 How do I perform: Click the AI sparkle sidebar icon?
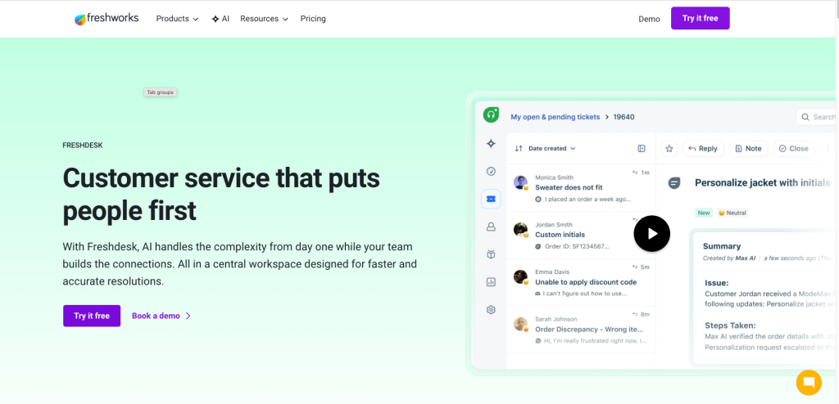point(491,144)
